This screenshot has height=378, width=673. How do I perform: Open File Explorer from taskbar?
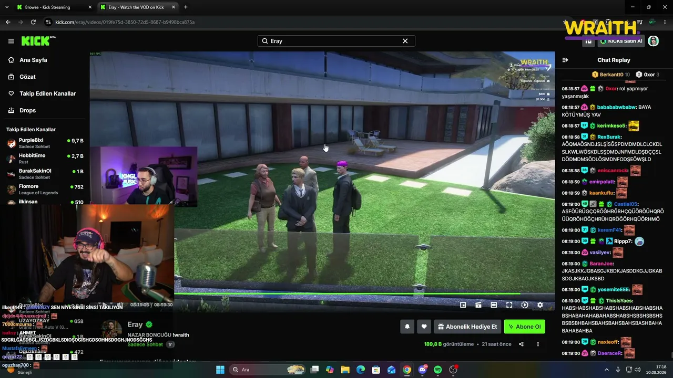tap(345, 370)
